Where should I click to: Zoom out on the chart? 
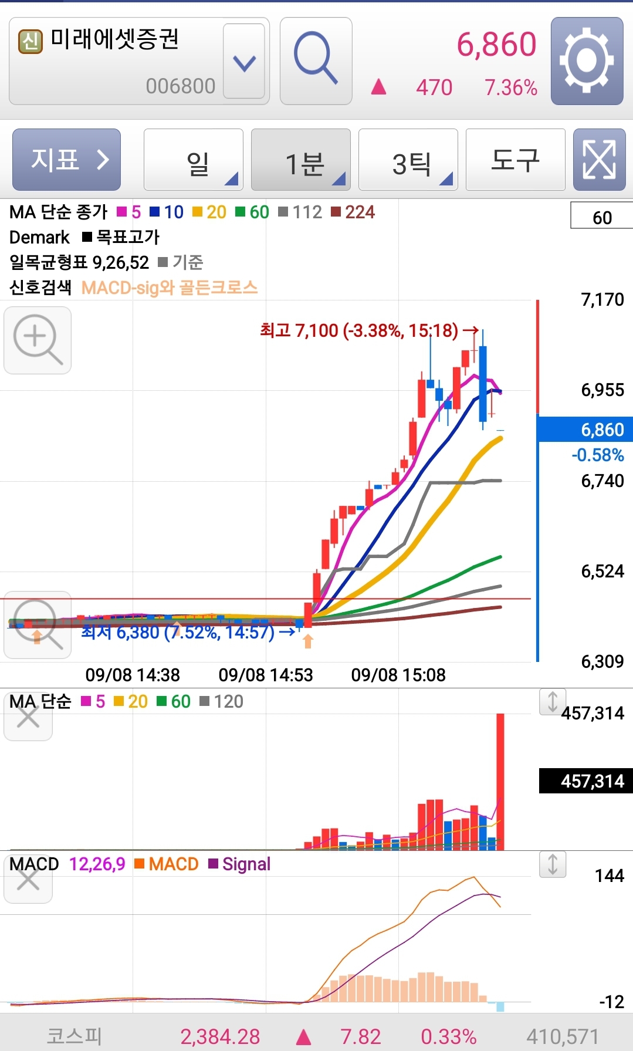click(38, 624)
